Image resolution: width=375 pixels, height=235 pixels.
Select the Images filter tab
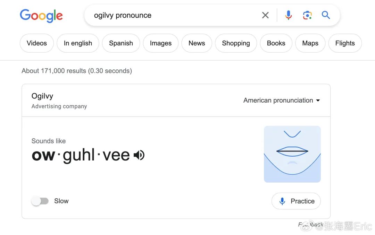161,43
